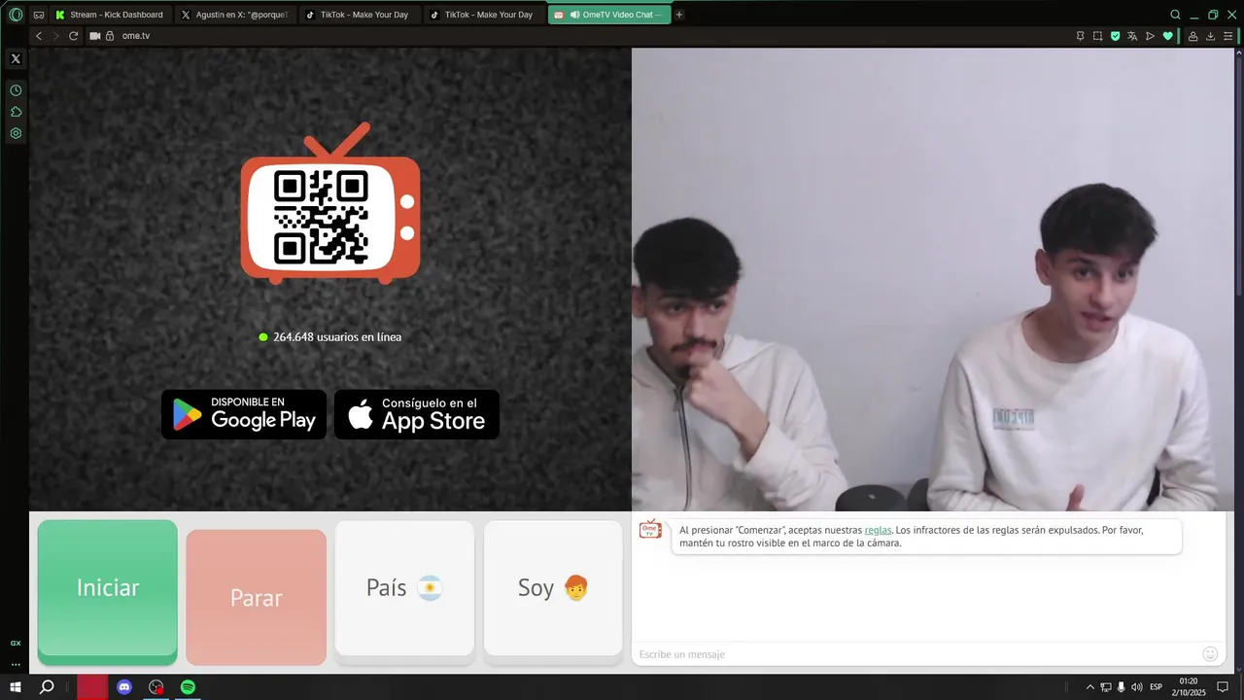The image size is (1244, 700).
Task: Go back with the browser back arrow
Action: tap(39, 36)
